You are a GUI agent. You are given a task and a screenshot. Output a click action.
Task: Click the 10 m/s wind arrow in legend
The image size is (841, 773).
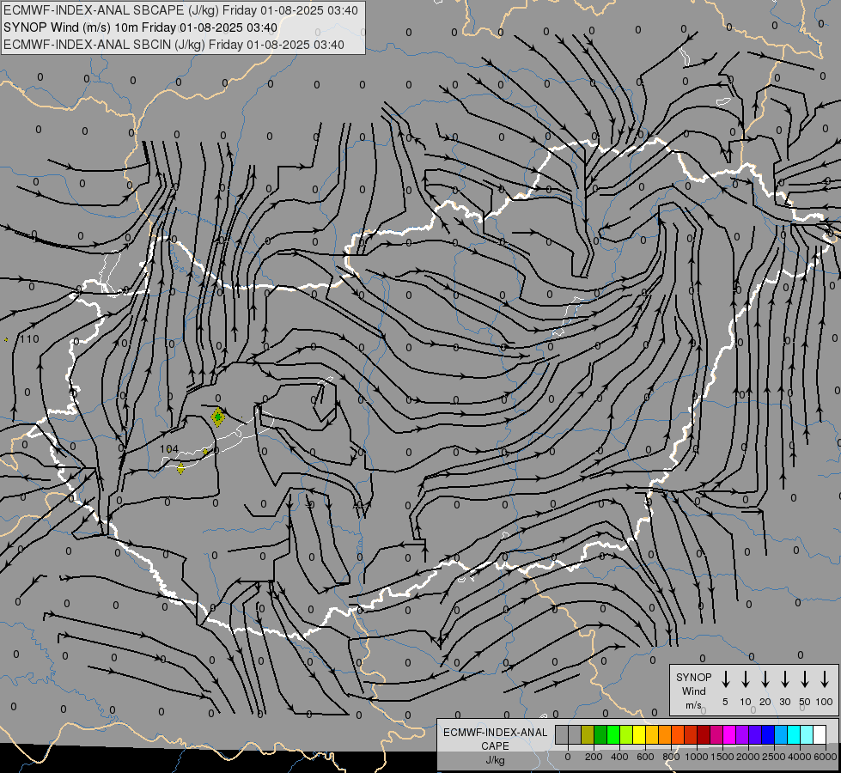point(746,679)
